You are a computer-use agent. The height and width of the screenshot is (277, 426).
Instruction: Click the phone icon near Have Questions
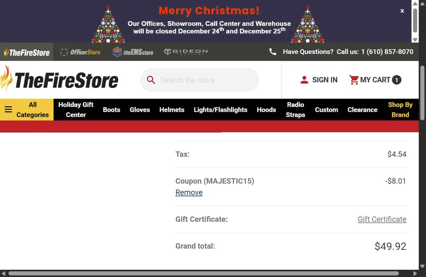click(x=273, y=52)
